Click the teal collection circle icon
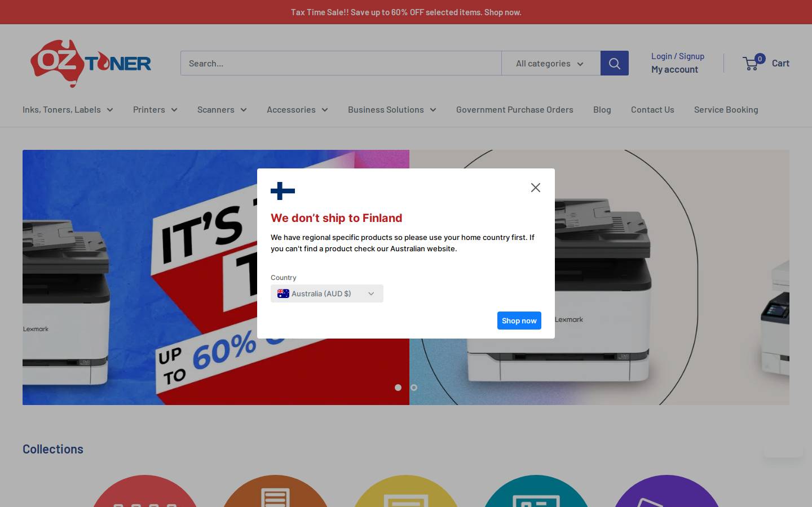The image size is (812, 507). coord(536,491)
